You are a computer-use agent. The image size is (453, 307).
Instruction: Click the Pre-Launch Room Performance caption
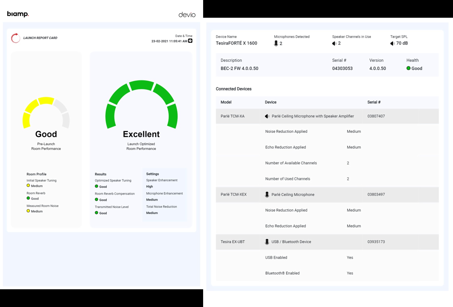(46, 146)
